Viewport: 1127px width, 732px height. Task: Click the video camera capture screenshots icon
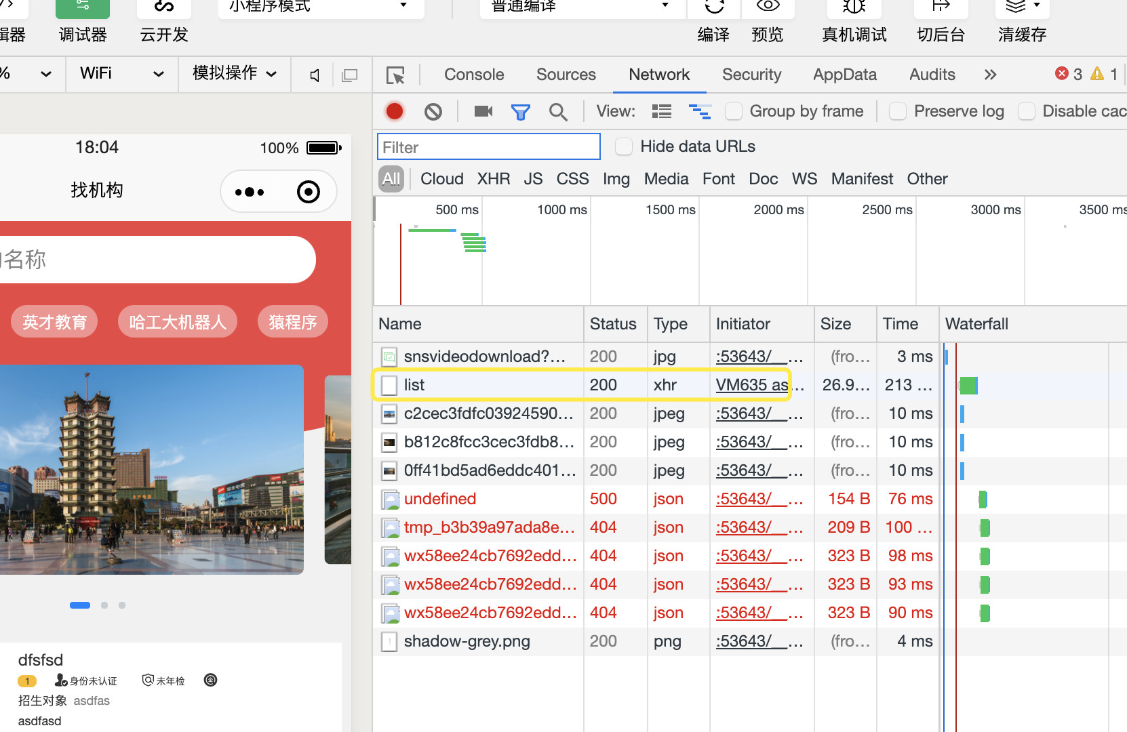483,111
